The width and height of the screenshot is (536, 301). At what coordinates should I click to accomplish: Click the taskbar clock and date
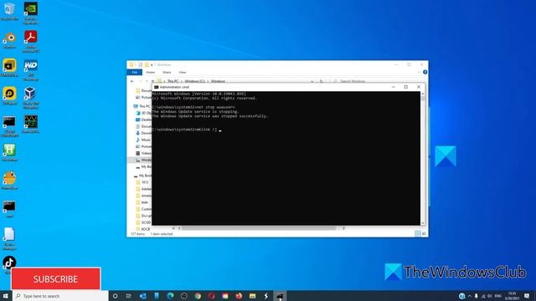tap(512, 296)
